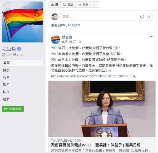Open the page's three-dot more menu

(x=95, y=5)
